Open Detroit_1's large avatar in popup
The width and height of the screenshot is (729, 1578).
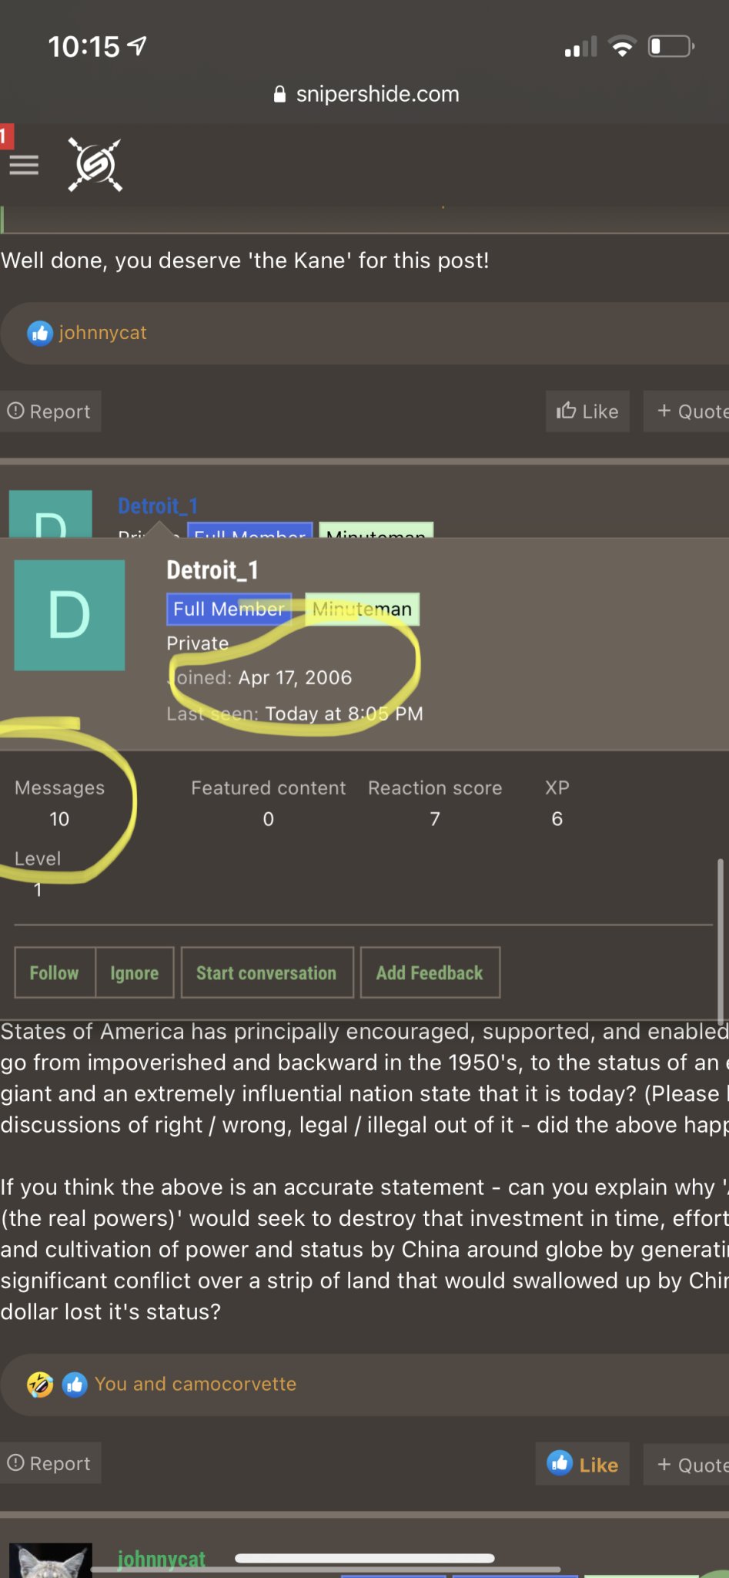pos(69,615)
